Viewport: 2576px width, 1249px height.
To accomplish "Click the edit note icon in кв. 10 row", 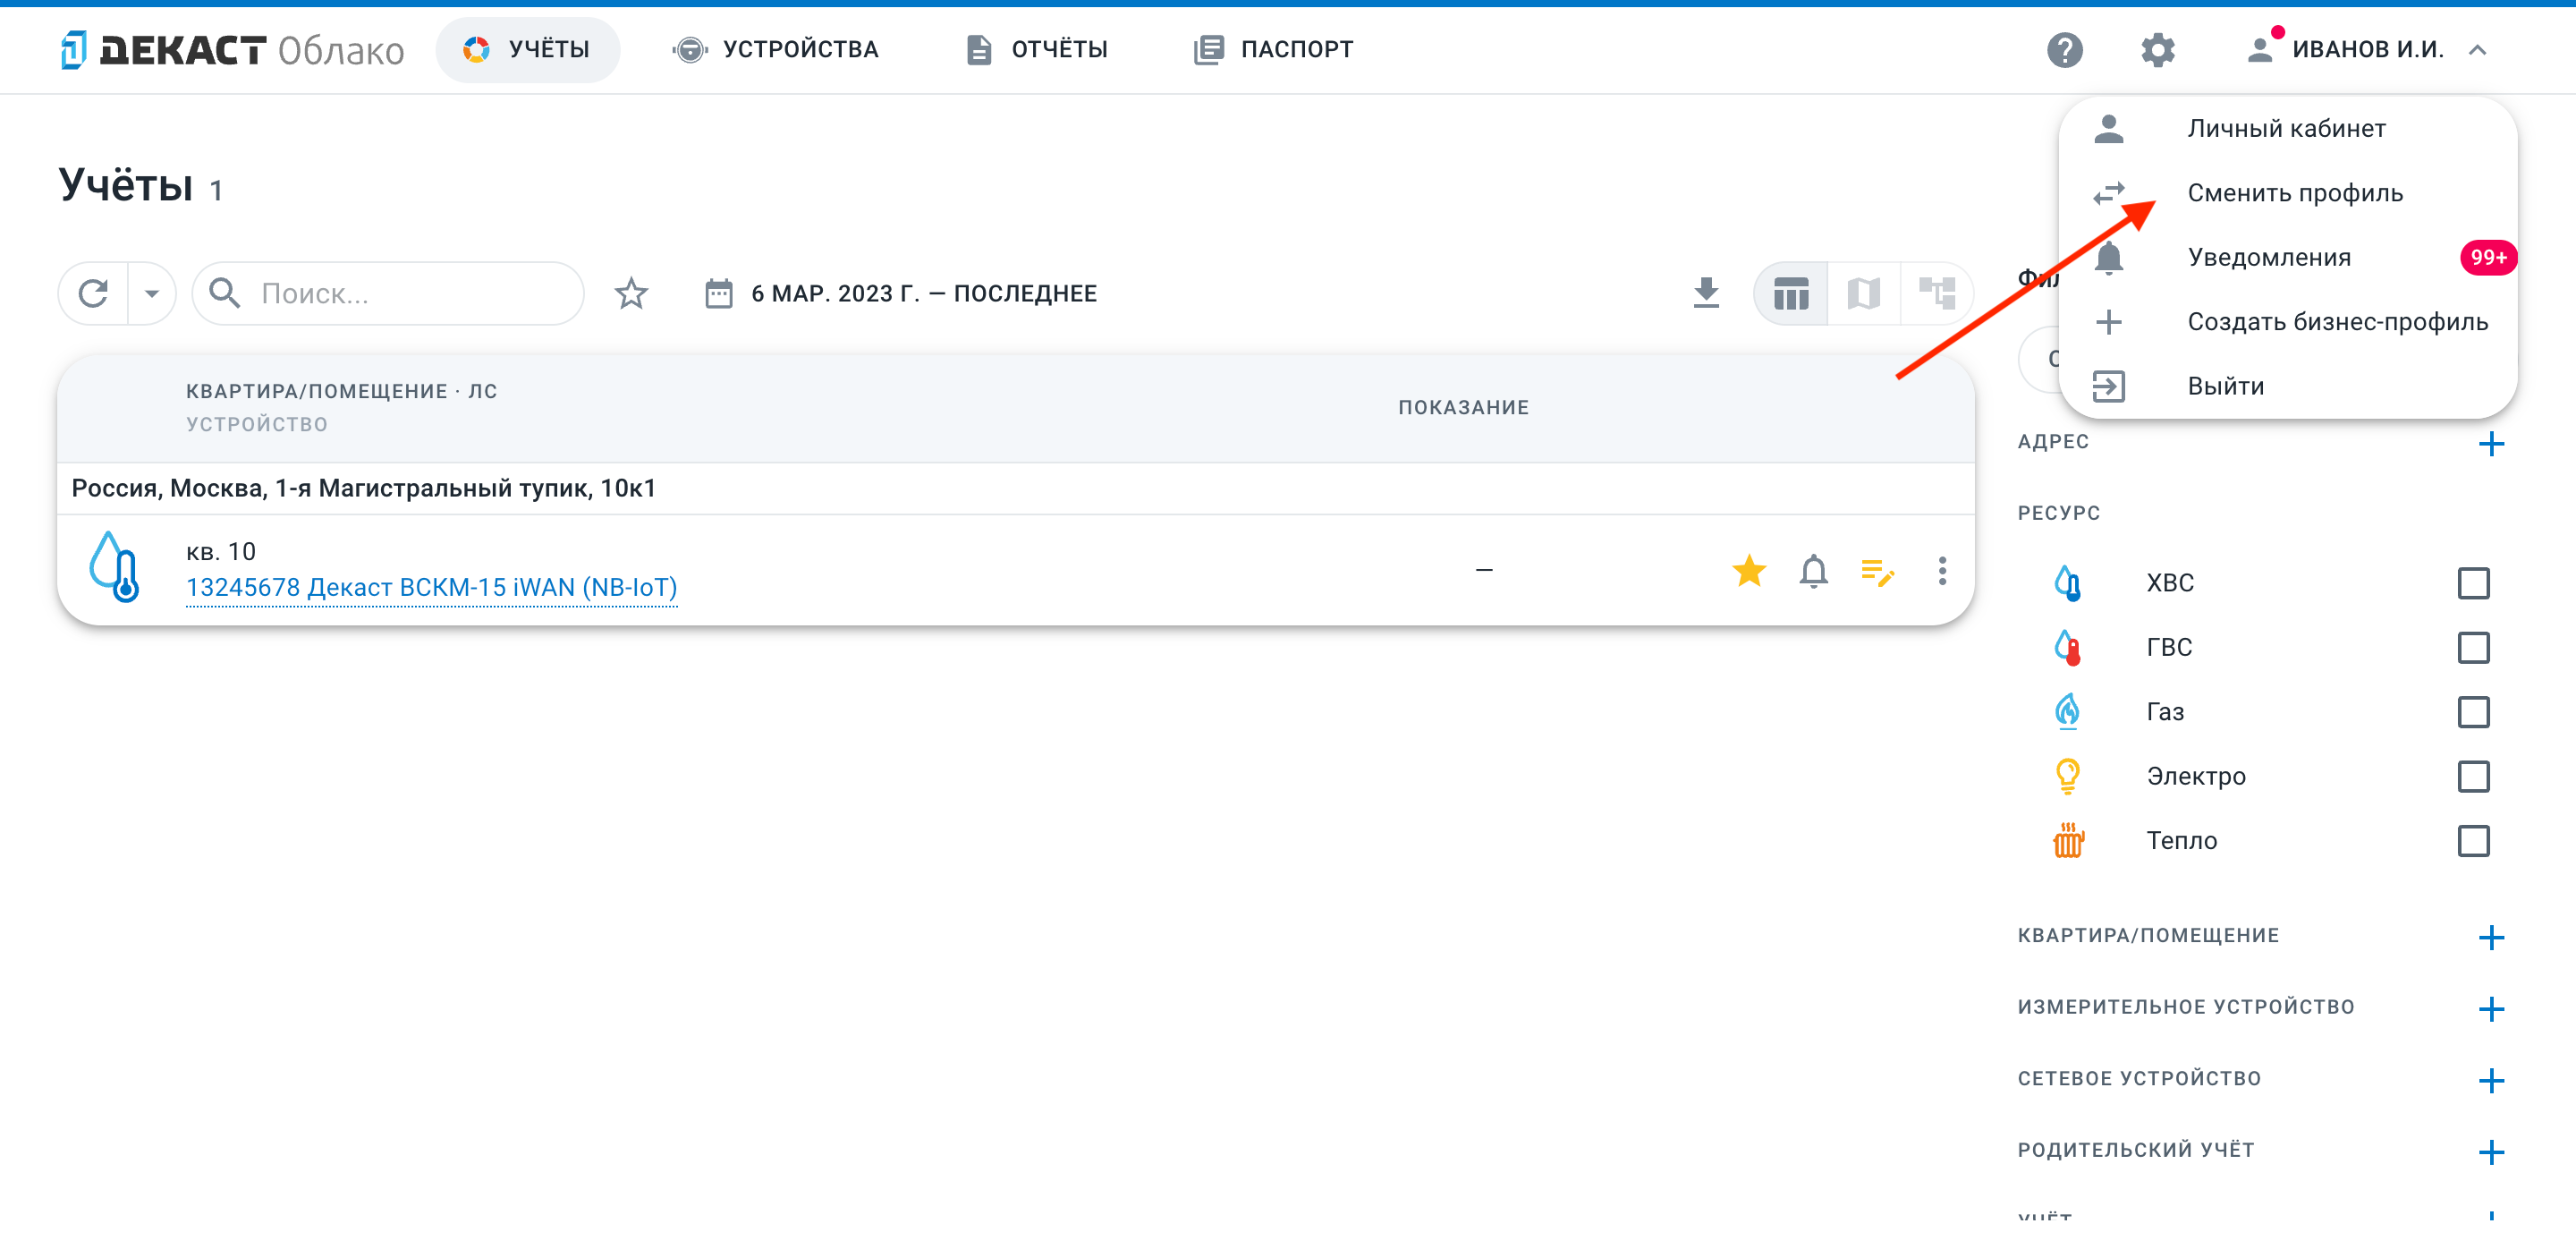I will tap(1877, 571).
